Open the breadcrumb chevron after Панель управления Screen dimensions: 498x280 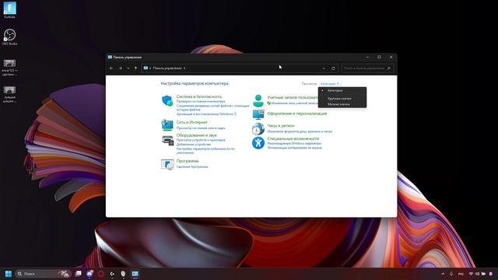pyautogui.click(x=184, y=68)
